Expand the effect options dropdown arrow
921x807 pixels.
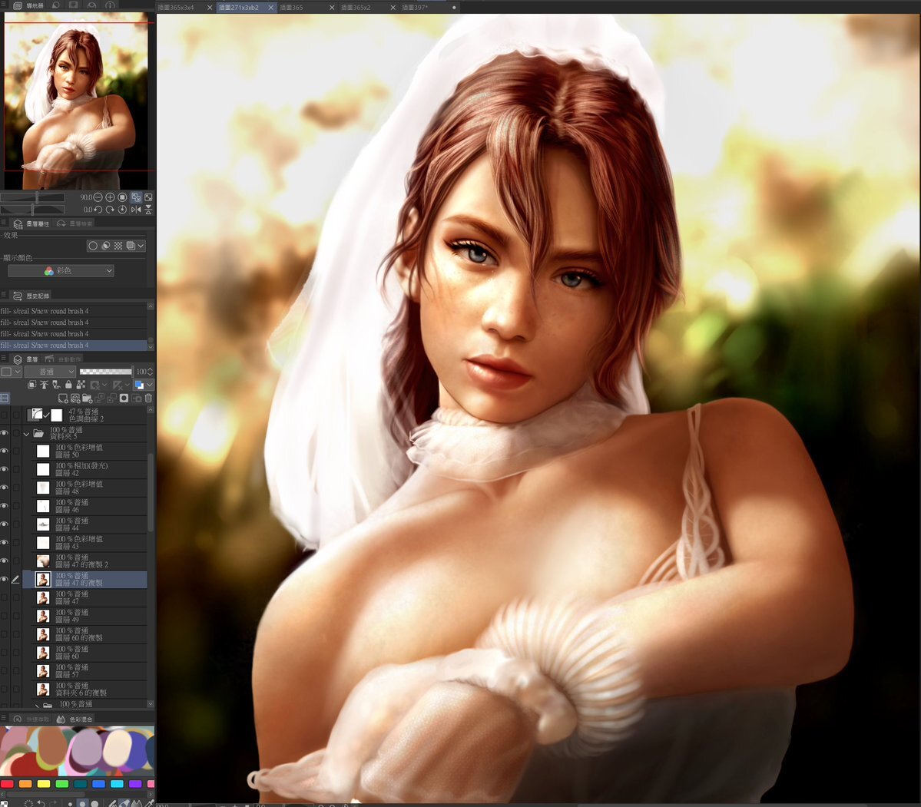point(141,246)
